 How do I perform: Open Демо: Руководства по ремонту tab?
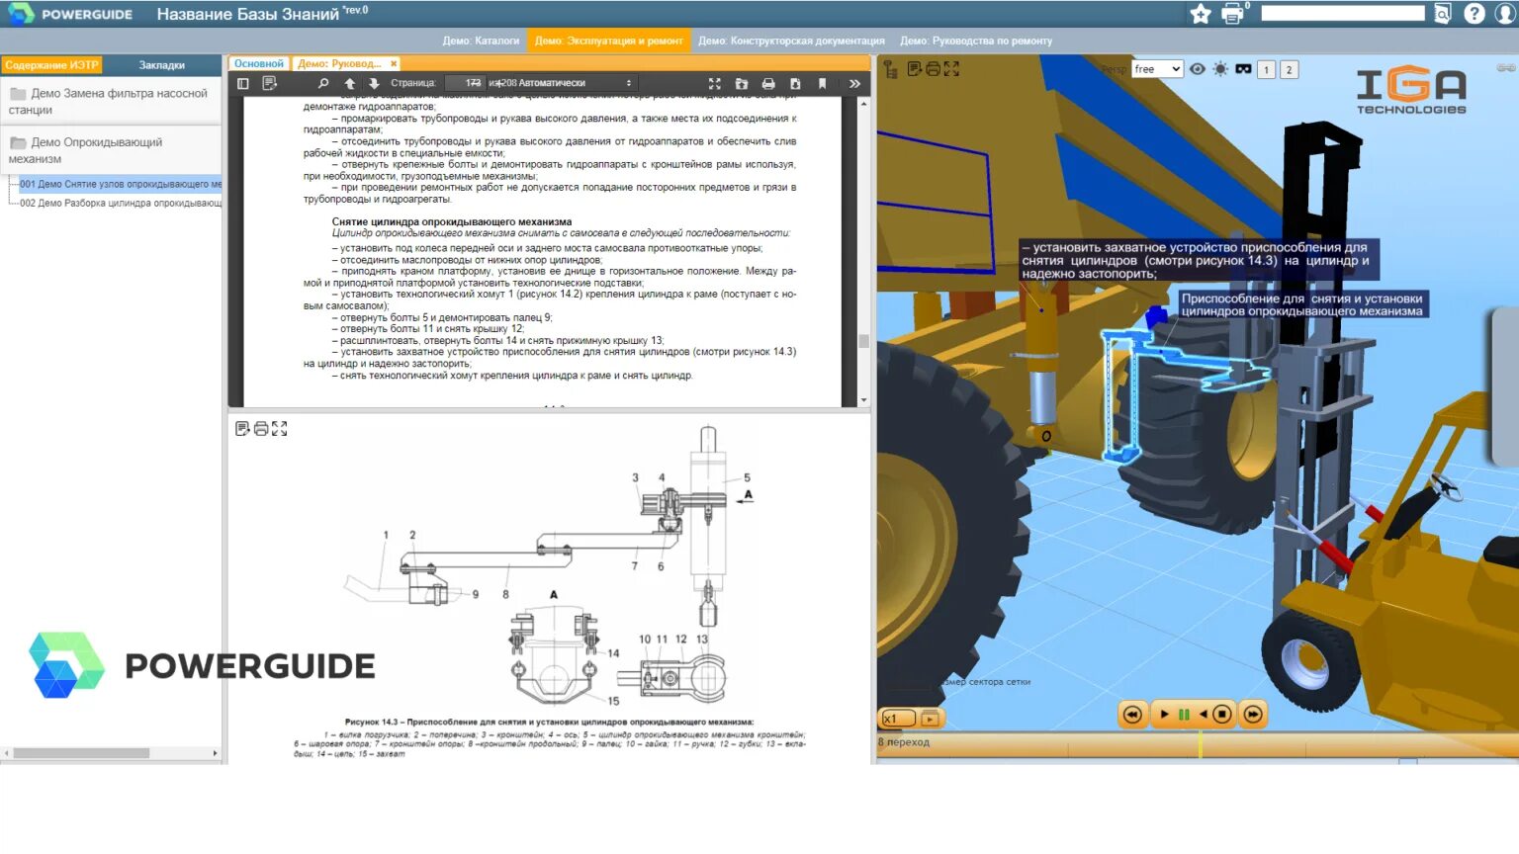976,41
